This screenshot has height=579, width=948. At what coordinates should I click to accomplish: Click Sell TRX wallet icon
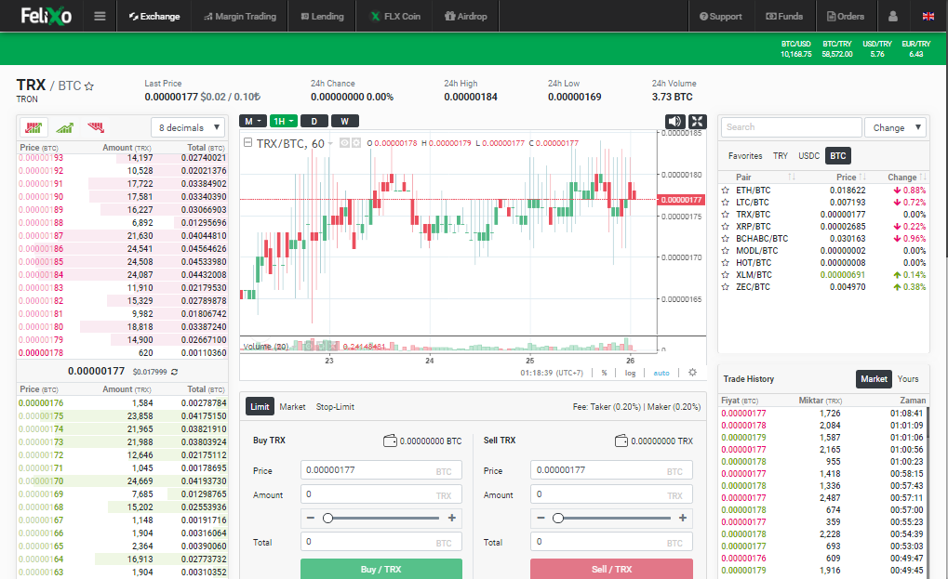[621, 441]
